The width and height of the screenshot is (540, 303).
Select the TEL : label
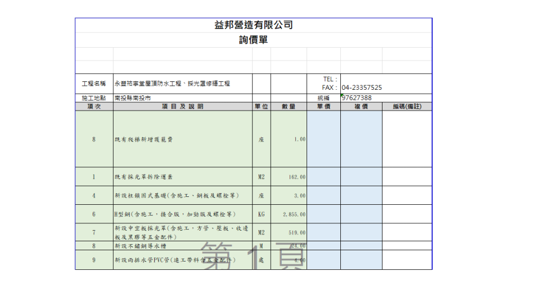click(x=330, y=79)
